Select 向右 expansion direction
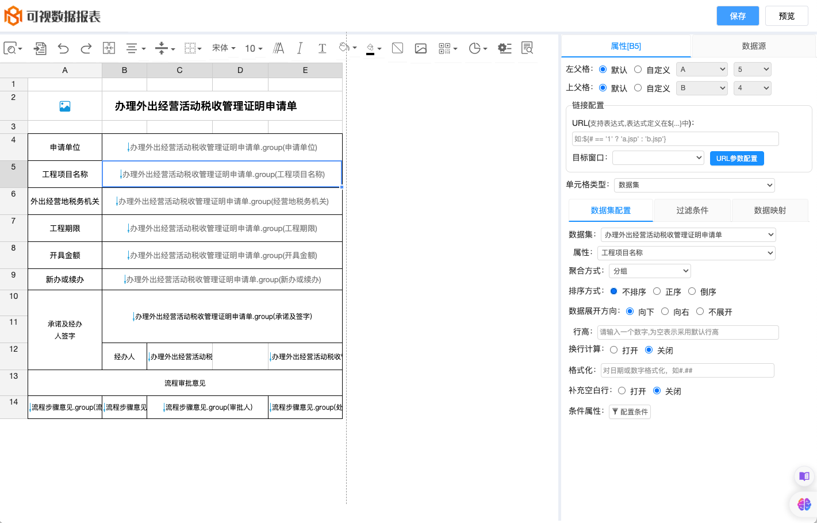The height and width of the screenshot is (523, 817). (x=665, y=312)
